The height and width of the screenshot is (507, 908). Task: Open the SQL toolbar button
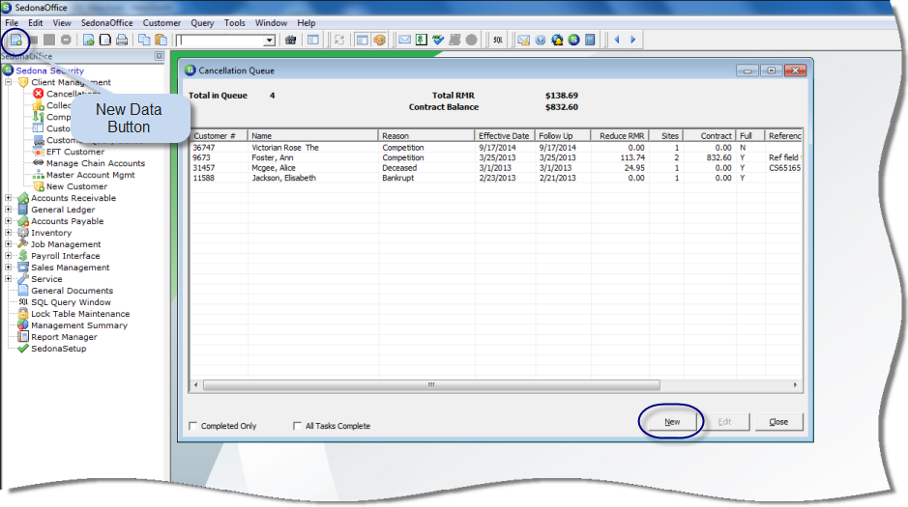point(498,40)
